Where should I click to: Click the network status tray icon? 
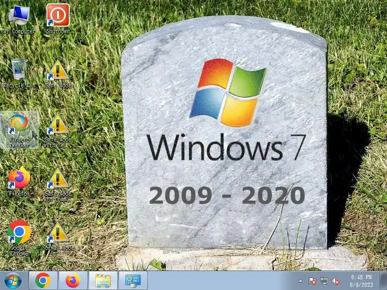(x=324, y=281)
